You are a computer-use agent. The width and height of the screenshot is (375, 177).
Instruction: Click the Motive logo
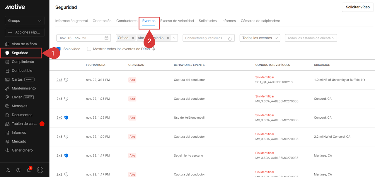tap(15, 7)
